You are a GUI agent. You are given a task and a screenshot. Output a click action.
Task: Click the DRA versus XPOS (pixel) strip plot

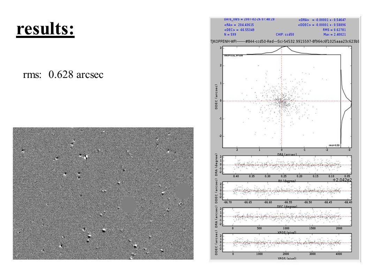pos(287,217)
